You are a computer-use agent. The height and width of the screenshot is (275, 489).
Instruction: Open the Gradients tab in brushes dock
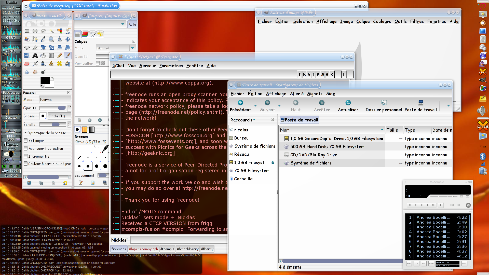[92, 130]
